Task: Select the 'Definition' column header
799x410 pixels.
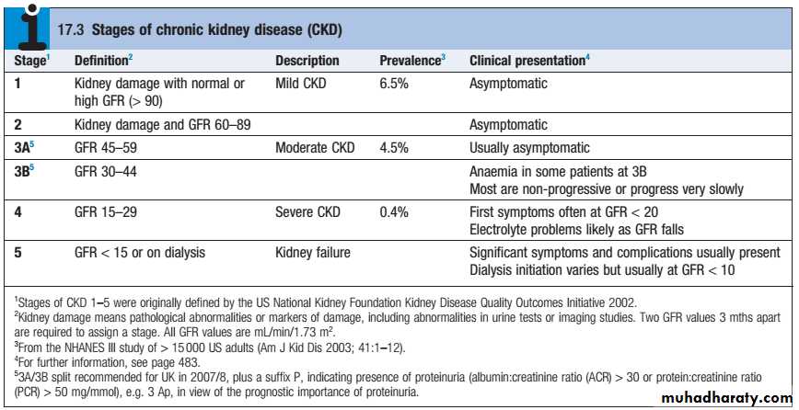Action: click(x=103, y=61)
